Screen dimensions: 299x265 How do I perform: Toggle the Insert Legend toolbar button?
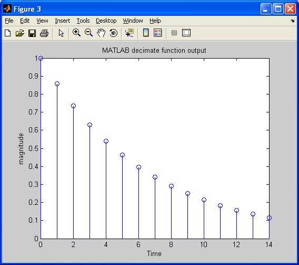tap(158, 33)
